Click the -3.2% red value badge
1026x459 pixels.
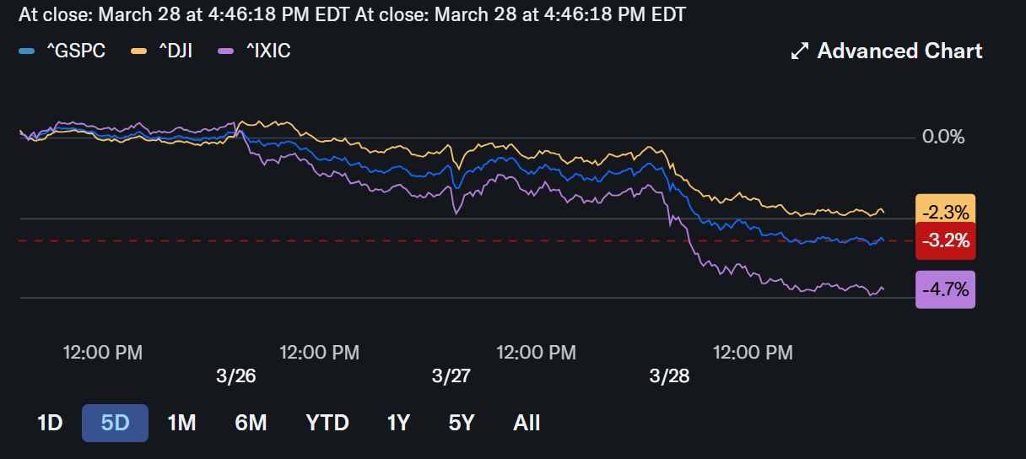click(x=945, y=241)
